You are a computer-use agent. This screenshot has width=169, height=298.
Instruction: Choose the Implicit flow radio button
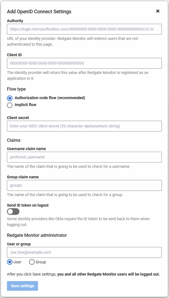click(10, 105)
